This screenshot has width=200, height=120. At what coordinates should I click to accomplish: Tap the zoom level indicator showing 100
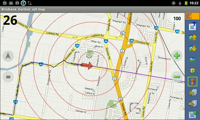(x=177, y=18)
